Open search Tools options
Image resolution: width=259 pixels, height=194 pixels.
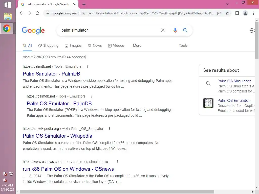pos(183,45)
